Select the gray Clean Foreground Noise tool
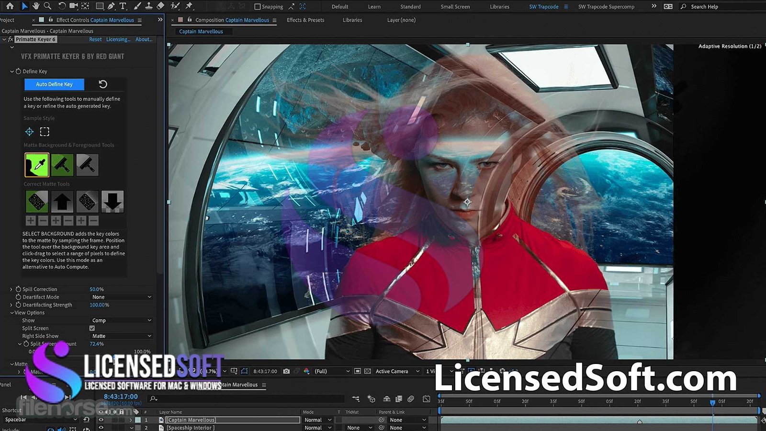 [87, 165]
